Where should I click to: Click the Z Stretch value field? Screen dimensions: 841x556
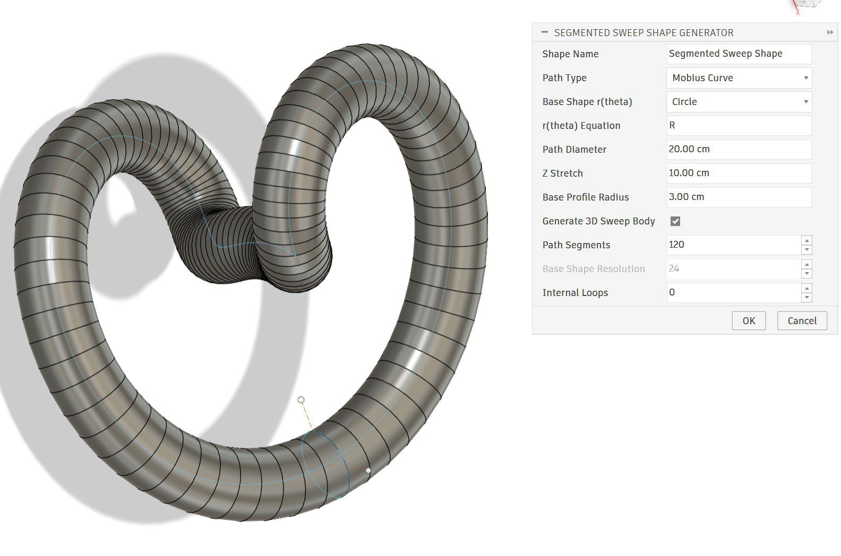[x=739, y=173]
